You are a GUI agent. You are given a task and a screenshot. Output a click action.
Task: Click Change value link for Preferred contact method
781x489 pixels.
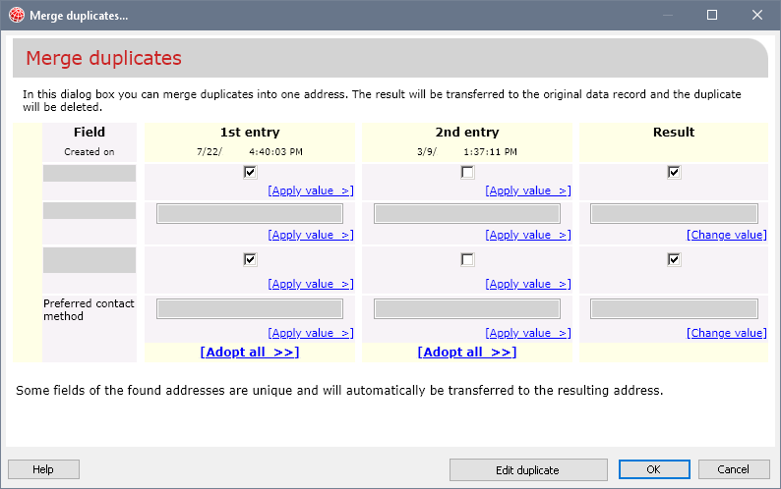pos(726,334)
